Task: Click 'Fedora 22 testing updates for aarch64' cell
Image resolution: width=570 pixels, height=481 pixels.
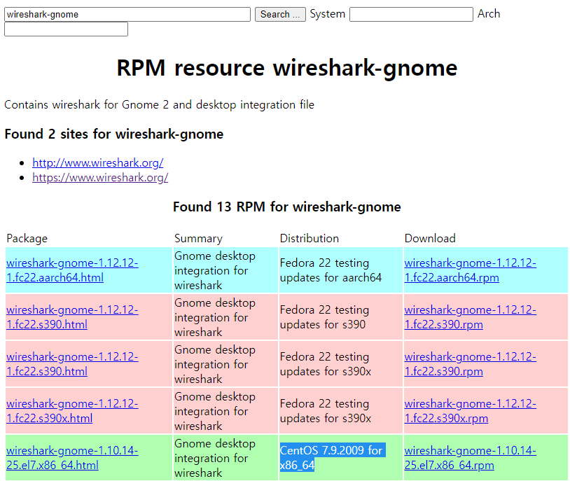Action: pyautogui.click(x=340, y=270)
